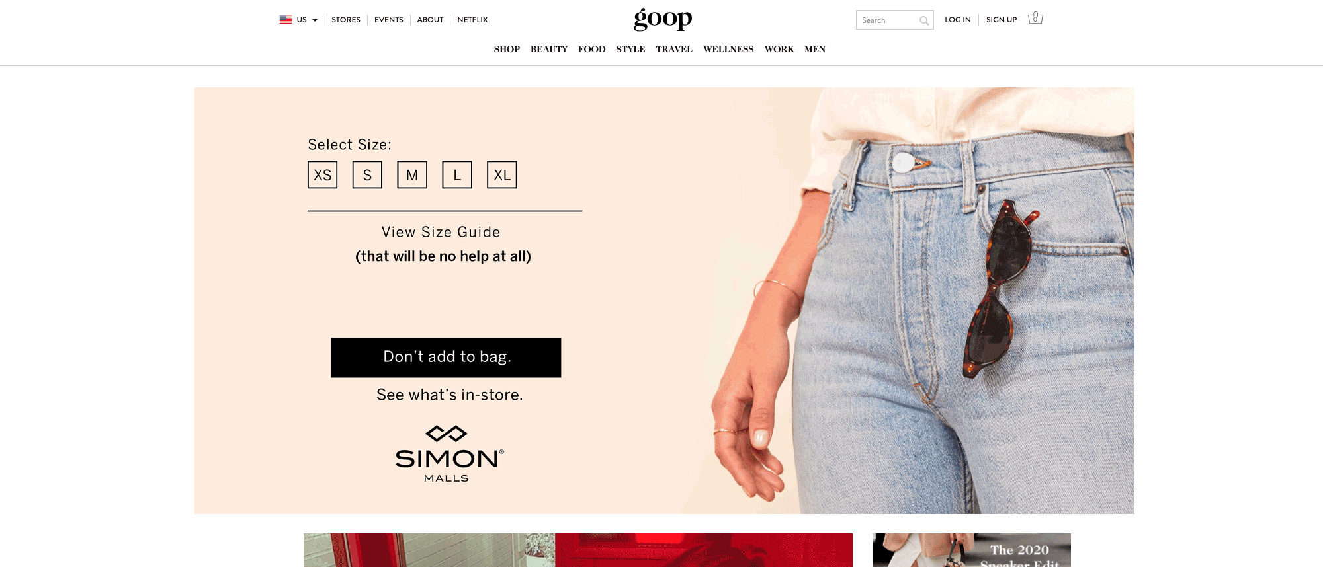Go to the WELLNESS section
This screenshot has width=1323, height=567.
[x=728, y=49]
